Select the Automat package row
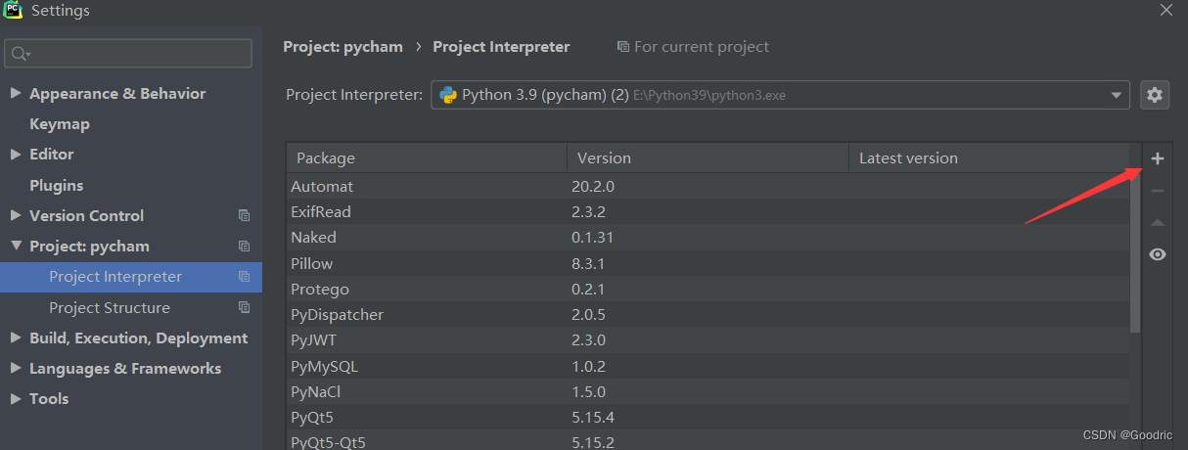The width and height of the screenshot is (1188, 450). pos(708,186)
